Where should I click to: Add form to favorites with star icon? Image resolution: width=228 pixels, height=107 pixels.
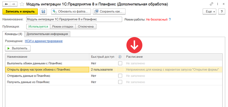22,4
